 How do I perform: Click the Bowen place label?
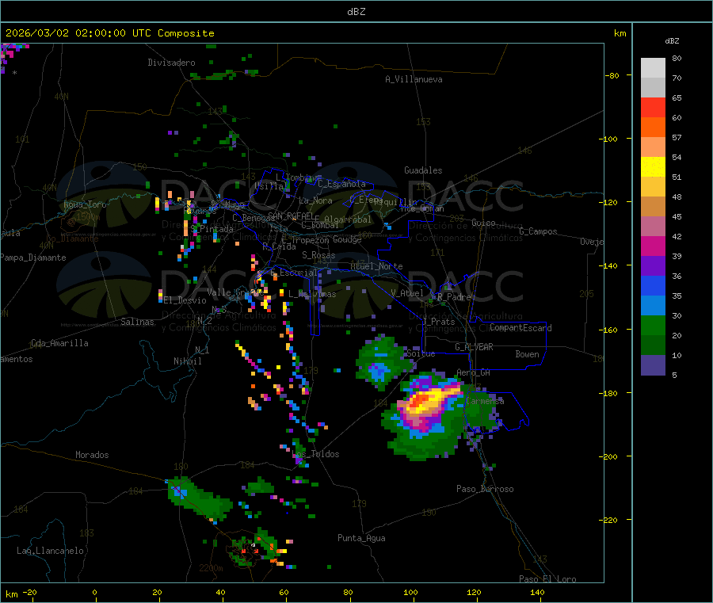[527, 354]
